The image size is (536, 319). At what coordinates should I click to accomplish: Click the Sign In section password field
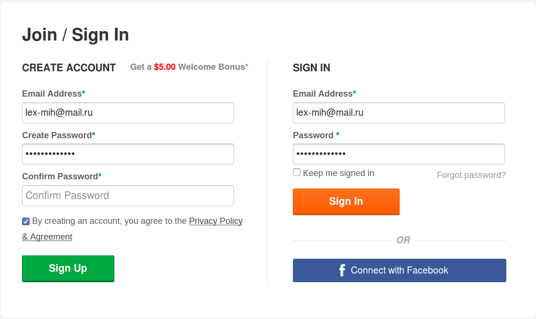(x=399, y=154)
